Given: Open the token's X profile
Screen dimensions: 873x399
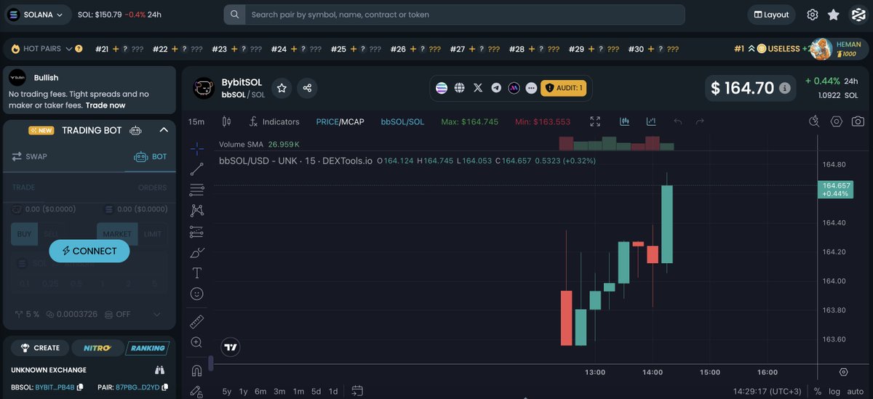Looking at the screenshot, I should [478, 88].
